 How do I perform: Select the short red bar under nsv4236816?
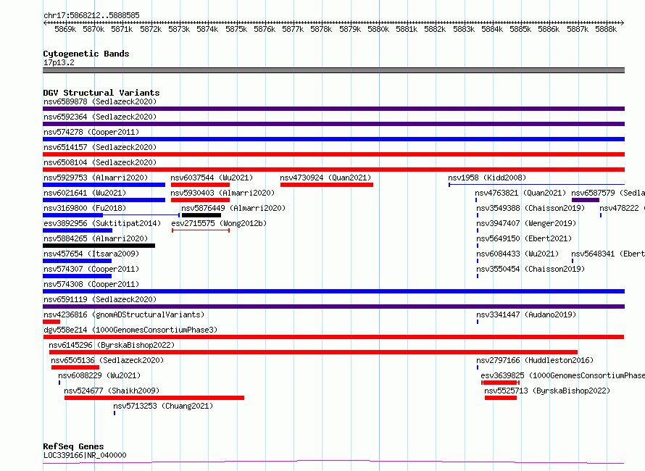pos(51,322)
